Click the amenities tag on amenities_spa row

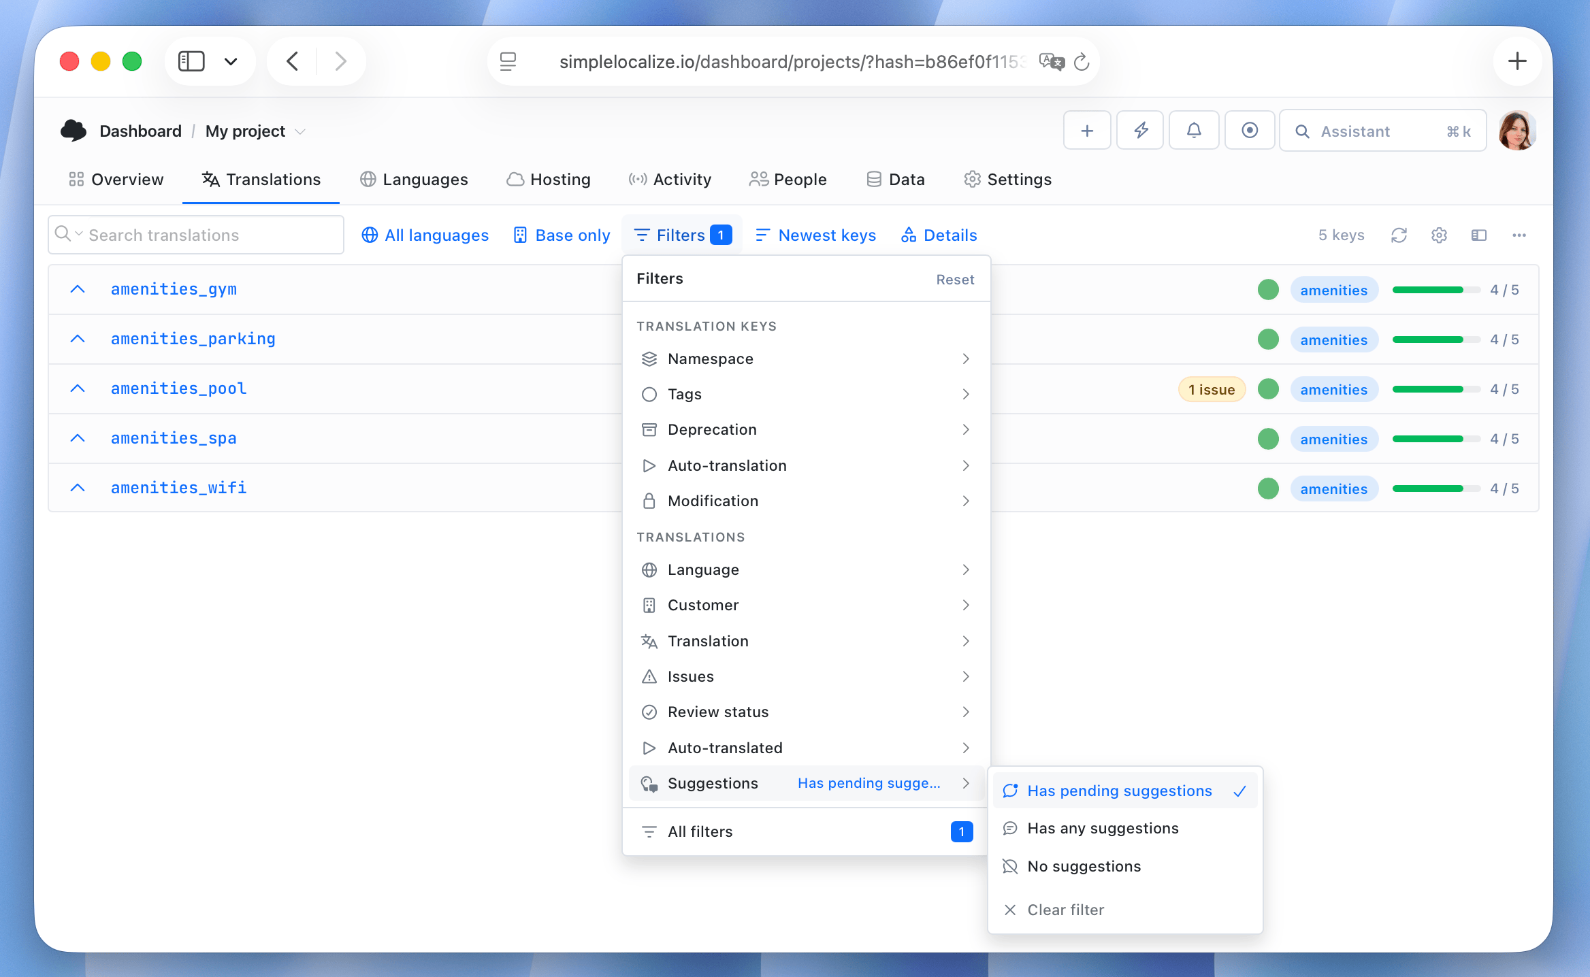click(1334, 439)
